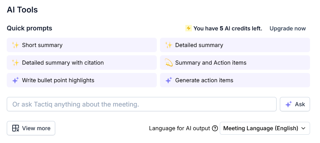
Task: Click the 'Language for AI output' label
Action: tap(179, 128)
